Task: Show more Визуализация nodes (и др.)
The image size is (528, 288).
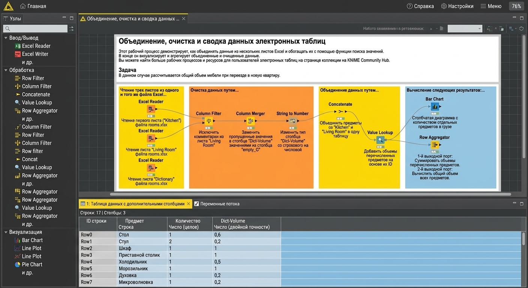Action: [x=27, y=273]
